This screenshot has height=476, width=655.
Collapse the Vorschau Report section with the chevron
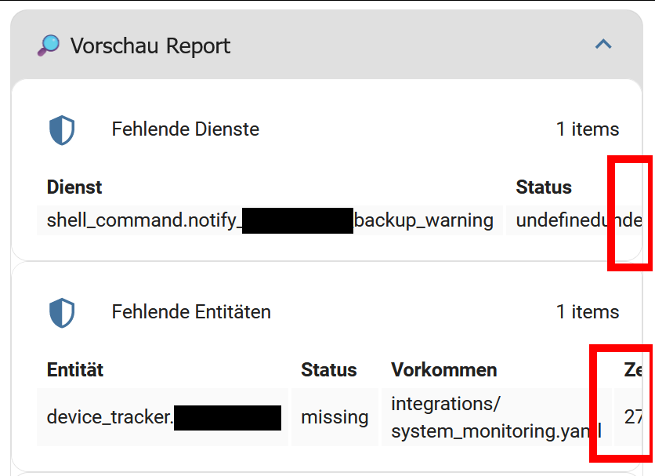(x=603, y=45)
